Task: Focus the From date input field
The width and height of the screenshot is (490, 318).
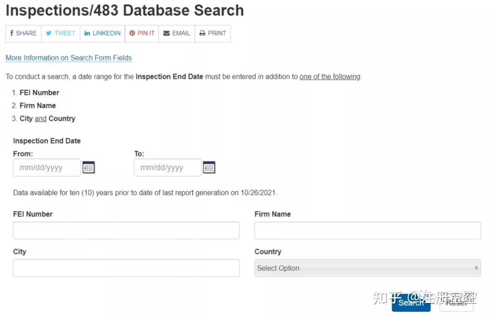Action: [x=47, y=168]
